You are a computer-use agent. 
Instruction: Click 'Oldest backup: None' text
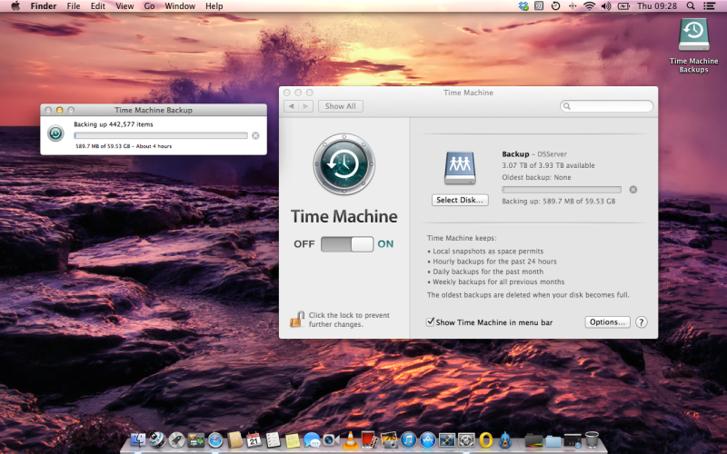coord(536,177)
